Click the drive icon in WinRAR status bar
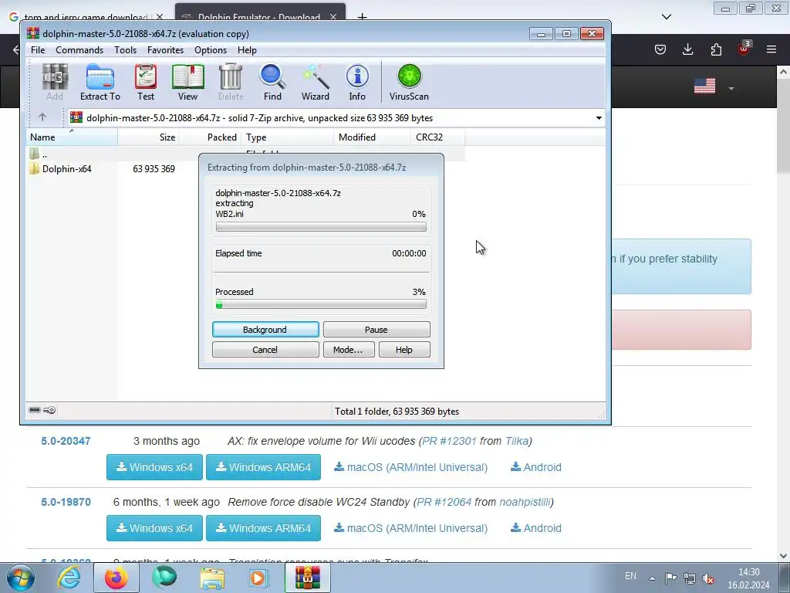 pyautogui.click(x=35, y=410)
